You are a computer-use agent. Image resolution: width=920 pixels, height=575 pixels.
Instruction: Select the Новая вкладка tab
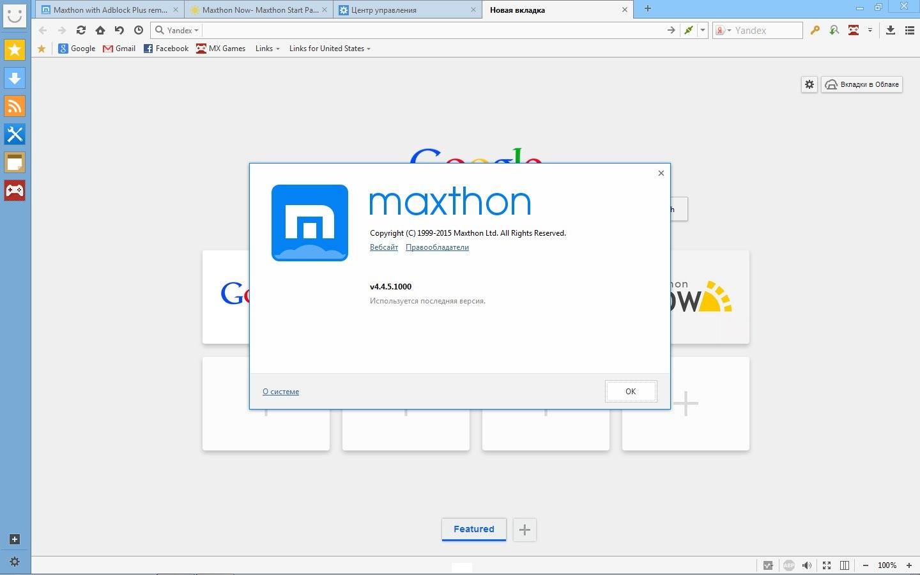557,10
